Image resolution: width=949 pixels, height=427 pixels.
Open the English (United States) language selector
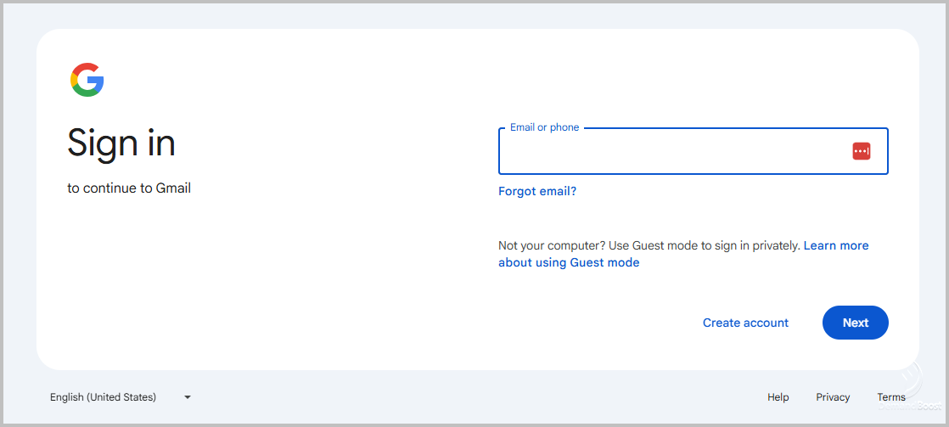pos(104,396)
